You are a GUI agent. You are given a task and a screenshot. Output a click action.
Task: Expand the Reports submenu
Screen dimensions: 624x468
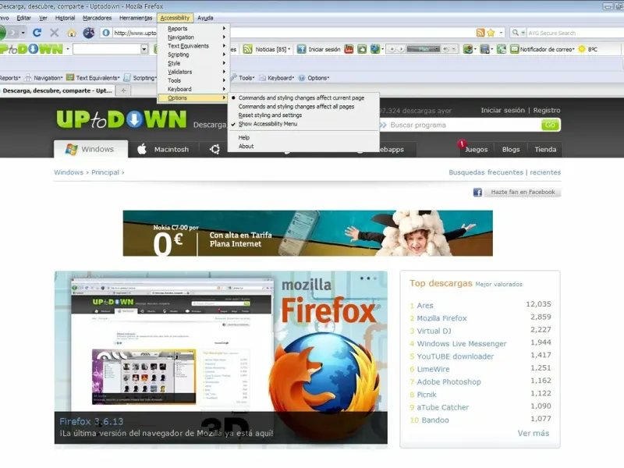[193, 29]
